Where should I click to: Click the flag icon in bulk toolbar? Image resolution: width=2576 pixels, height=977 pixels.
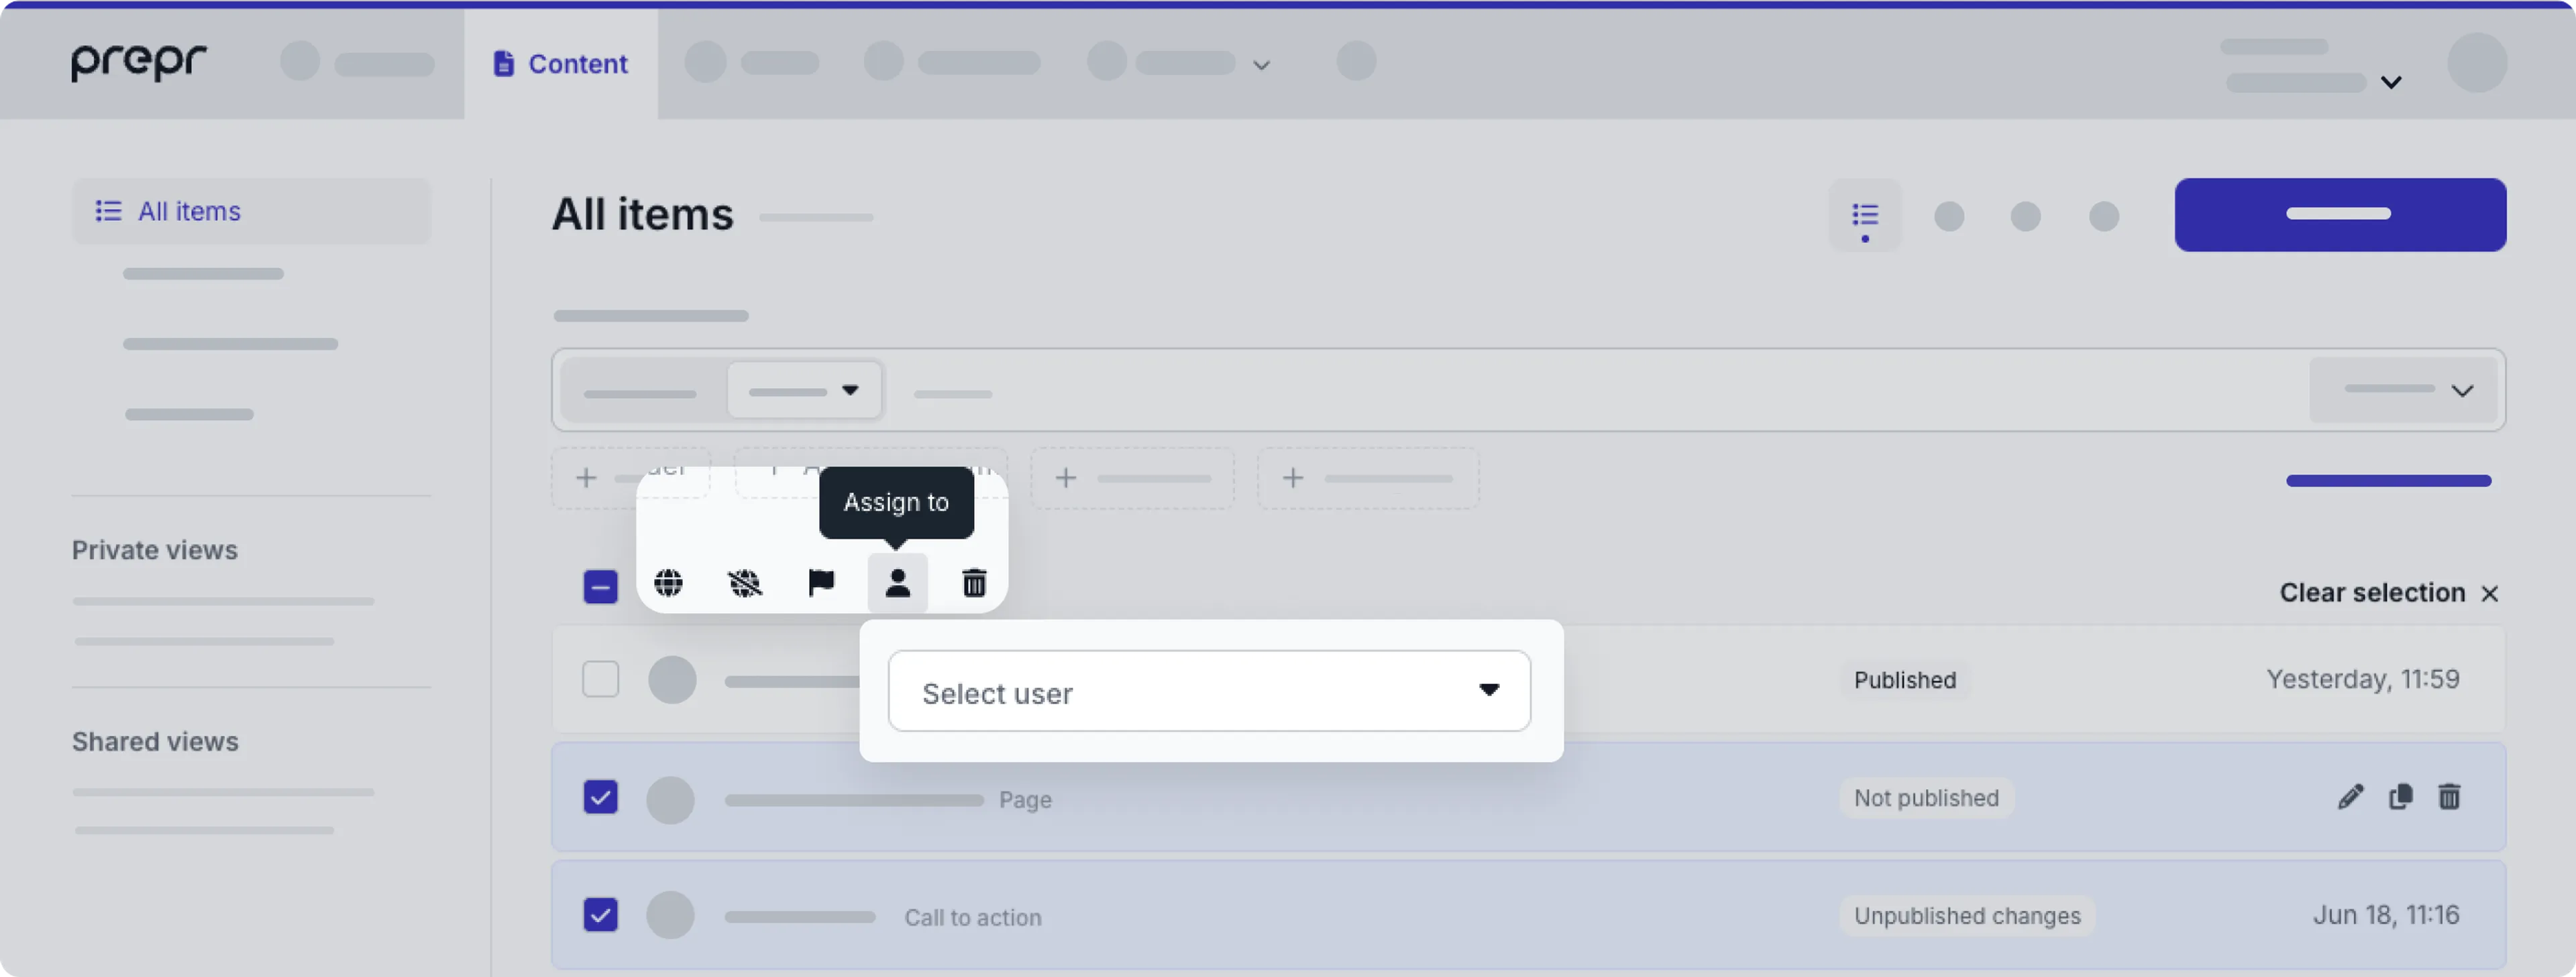[x=821, y=582]
